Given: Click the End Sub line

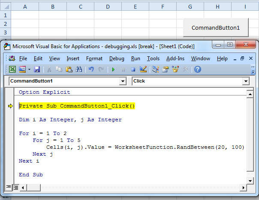Looking at the screenshot, I should pos(31,175).
